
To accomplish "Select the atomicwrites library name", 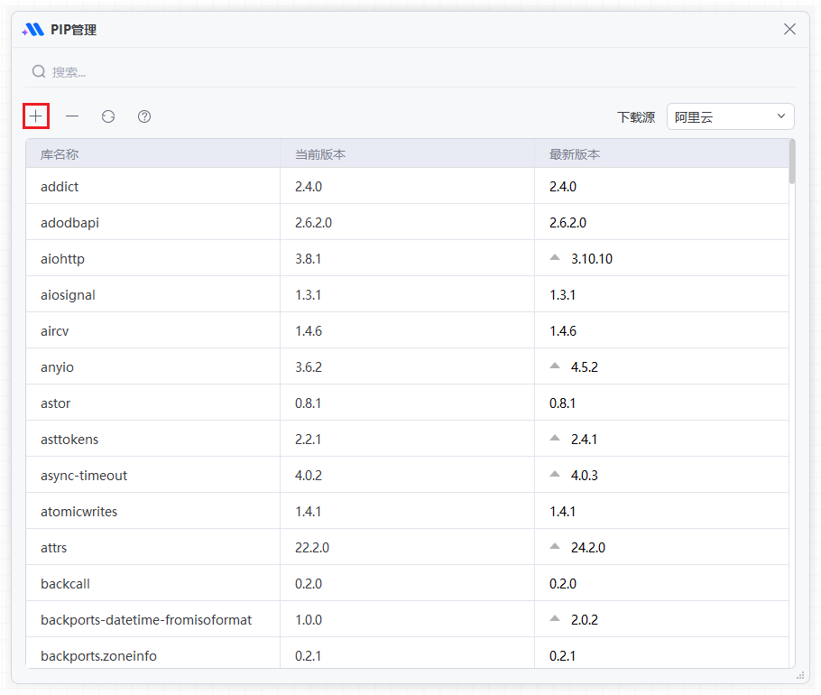I will point(79,512).
